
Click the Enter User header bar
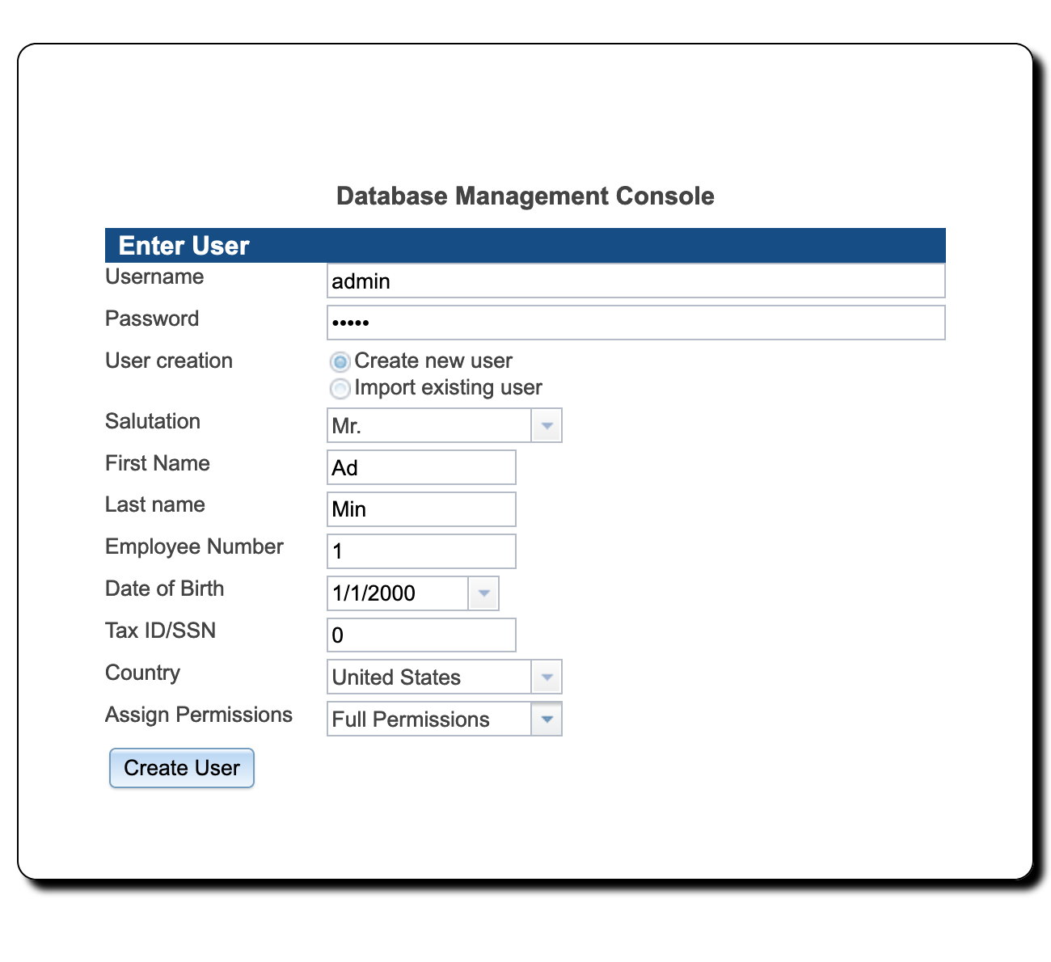(x=525, y=245)
